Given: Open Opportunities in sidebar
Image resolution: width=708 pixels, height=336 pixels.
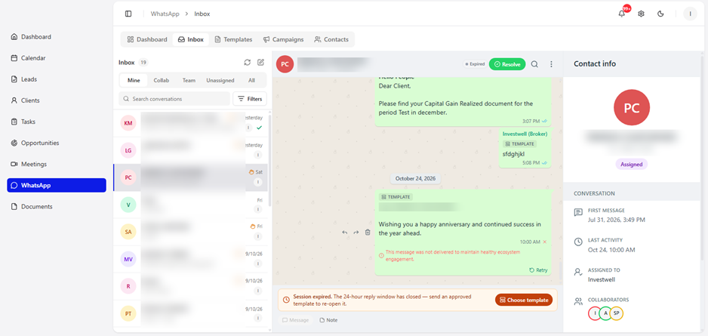Looking at the screenshot, I should (x=57, y=143).
